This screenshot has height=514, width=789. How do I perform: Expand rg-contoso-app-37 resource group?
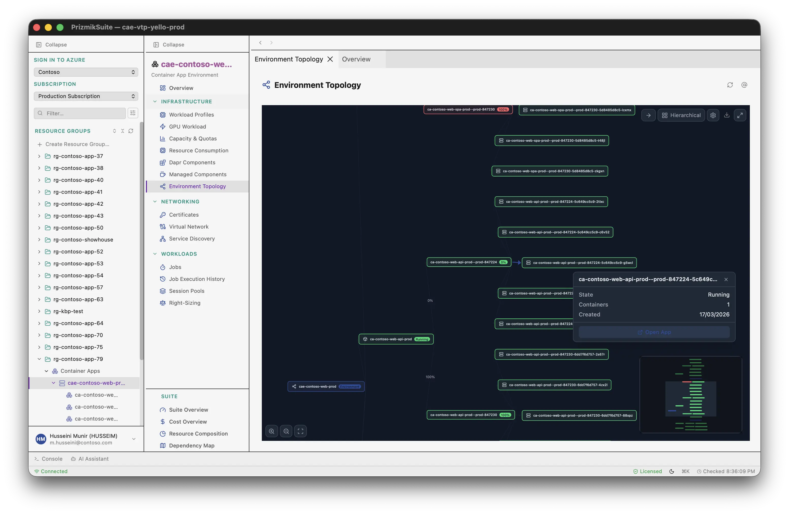[x=39, y=156]
